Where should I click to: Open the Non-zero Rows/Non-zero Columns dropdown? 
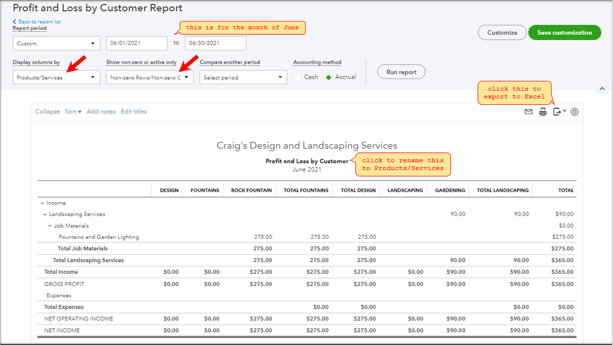point(150,77)
